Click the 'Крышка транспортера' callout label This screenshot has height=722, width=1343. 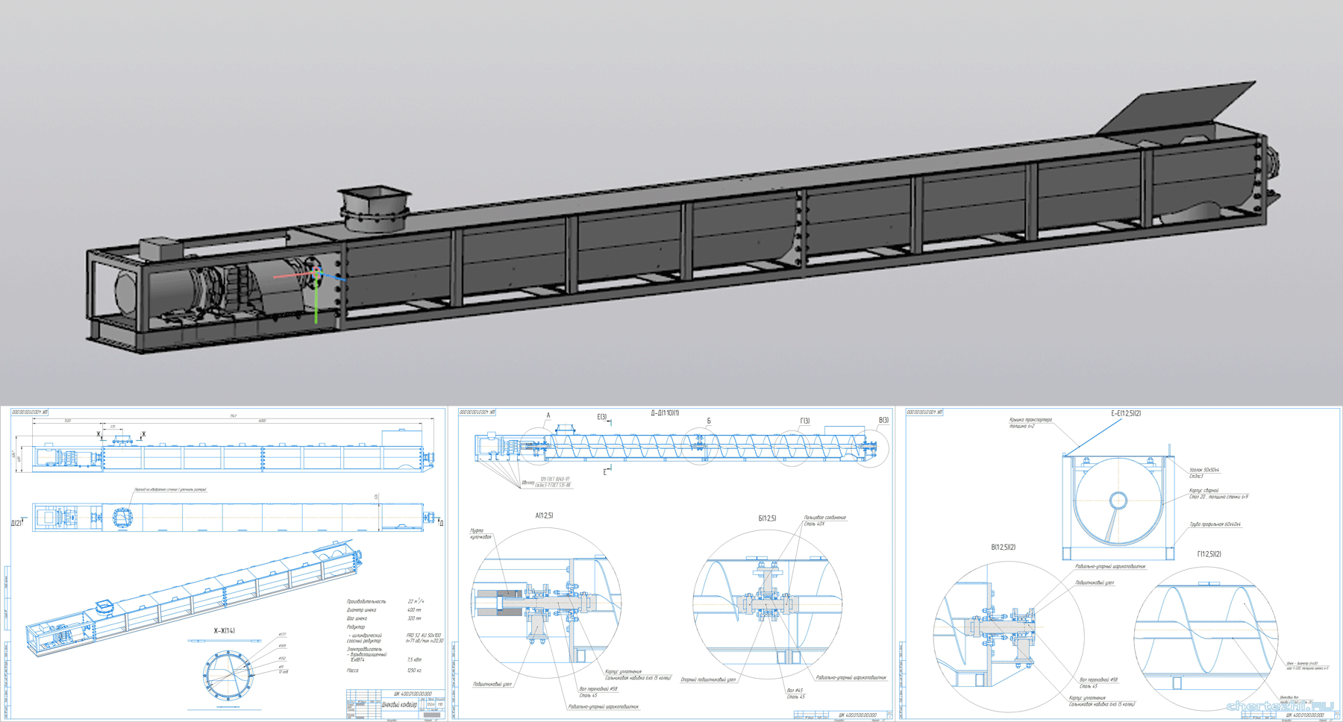point(1030,422)
